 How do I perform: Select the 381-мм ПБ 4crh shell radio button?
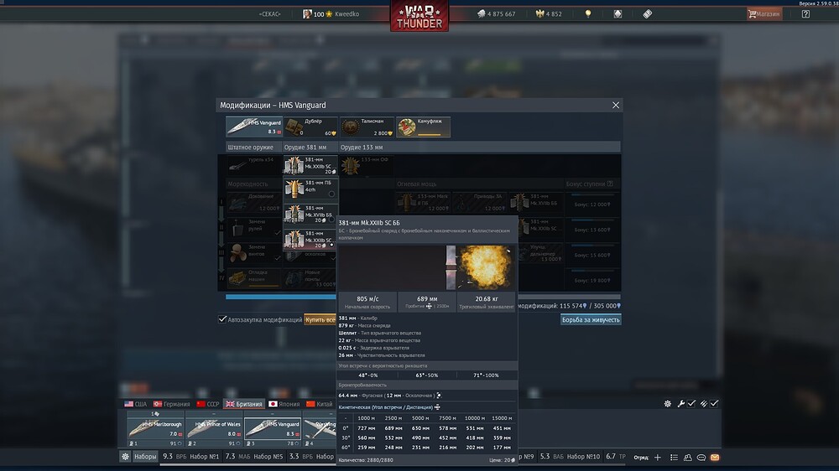tap(331, 194)
